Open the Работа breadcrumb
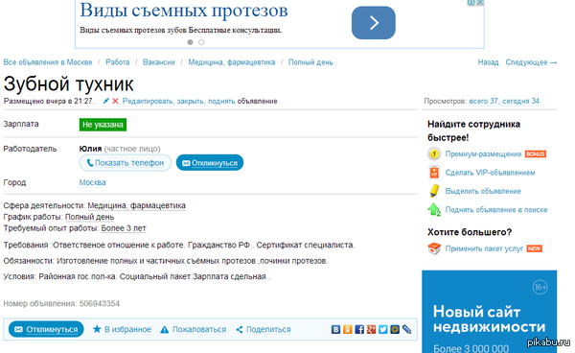This screenshot has width=575, height=353. pyautogui.click(x=117, y=62)
